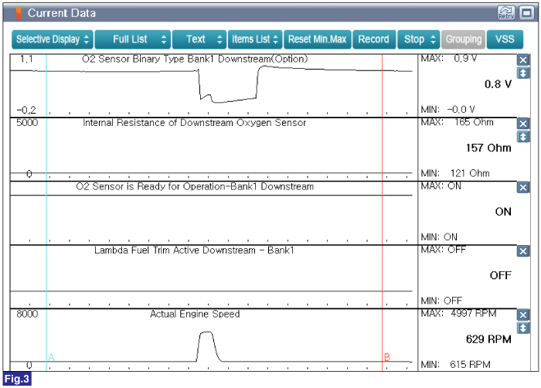This screenshot has height=388, width=541.
Task: Click Internal Resistance of Downstream Oxygen Sensor title
Action: 194,123
